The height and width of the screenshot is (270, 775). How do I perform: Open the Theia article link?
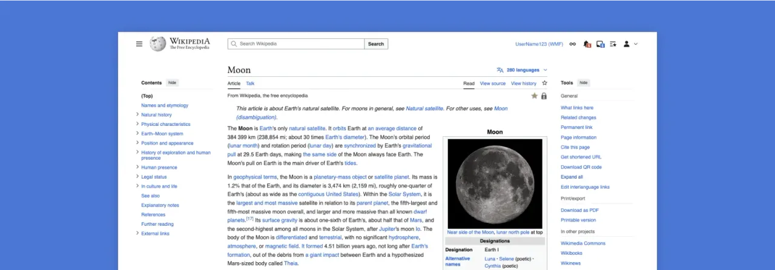click(x=291, y=263)
